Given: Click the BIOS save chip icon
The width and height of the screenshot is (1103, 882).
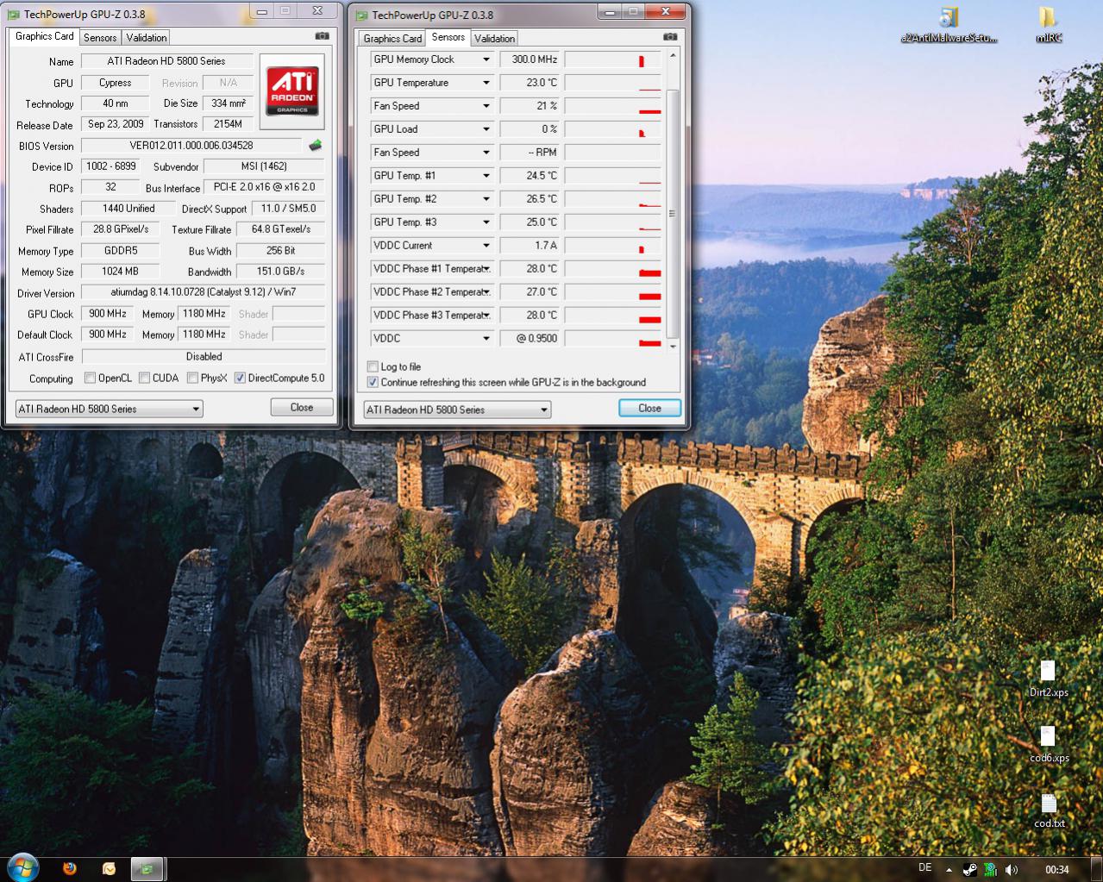Looking at the screenshot, I should pos(316,146).
